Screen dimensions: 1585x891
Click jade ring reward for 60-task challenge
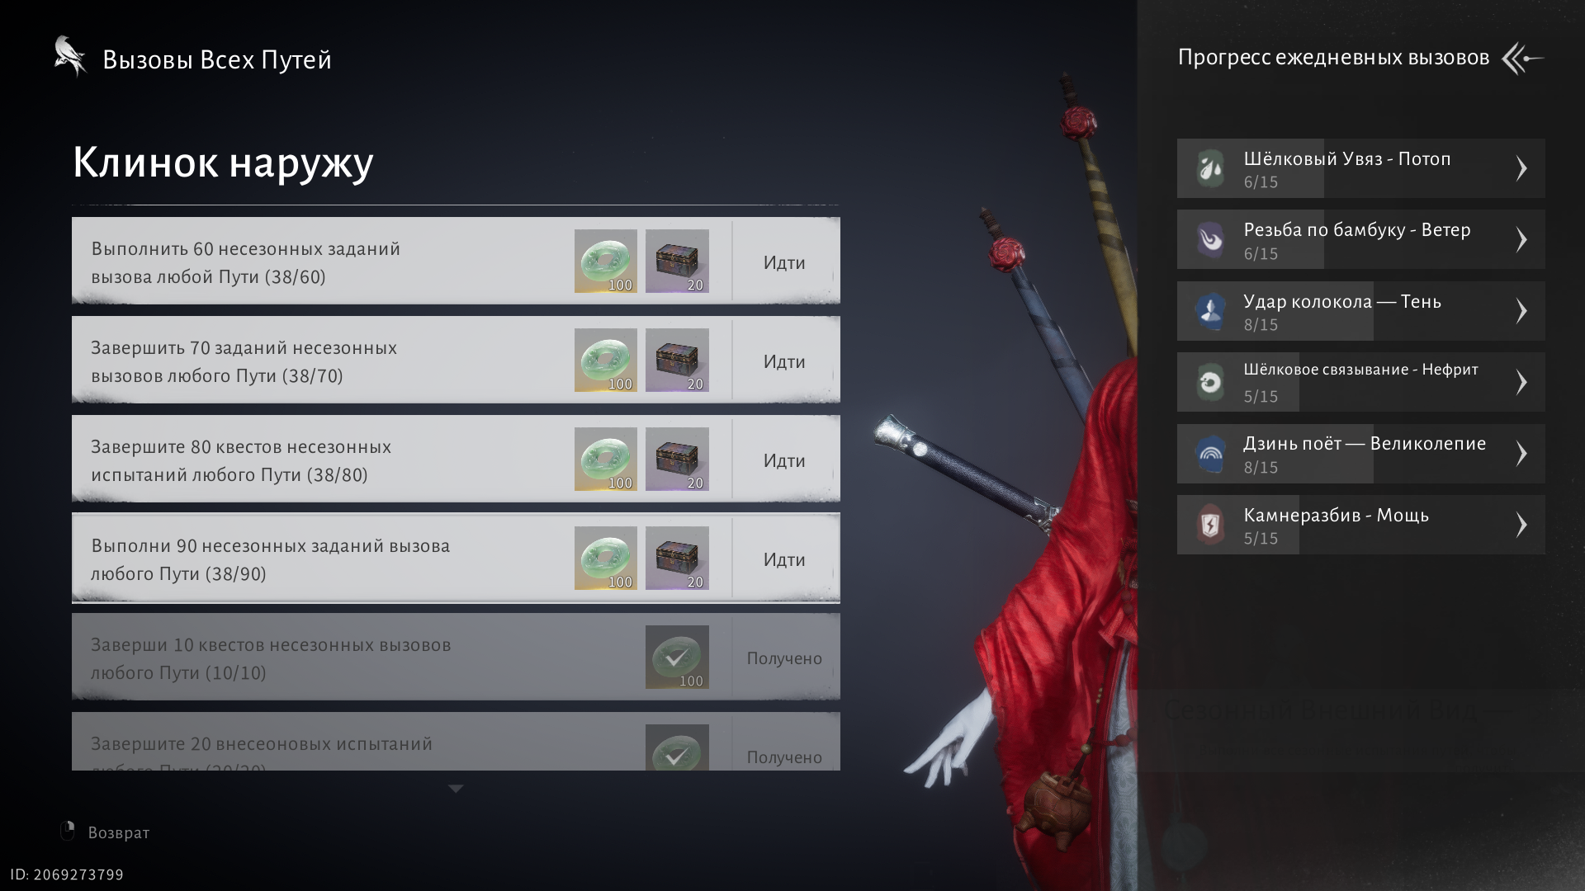(x=605, y=261)
